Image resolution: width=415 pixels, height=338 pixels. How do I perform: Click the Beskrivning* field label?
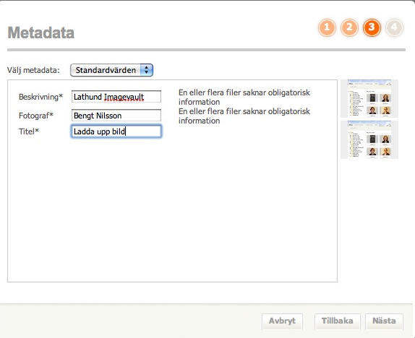tap(40, 97)
